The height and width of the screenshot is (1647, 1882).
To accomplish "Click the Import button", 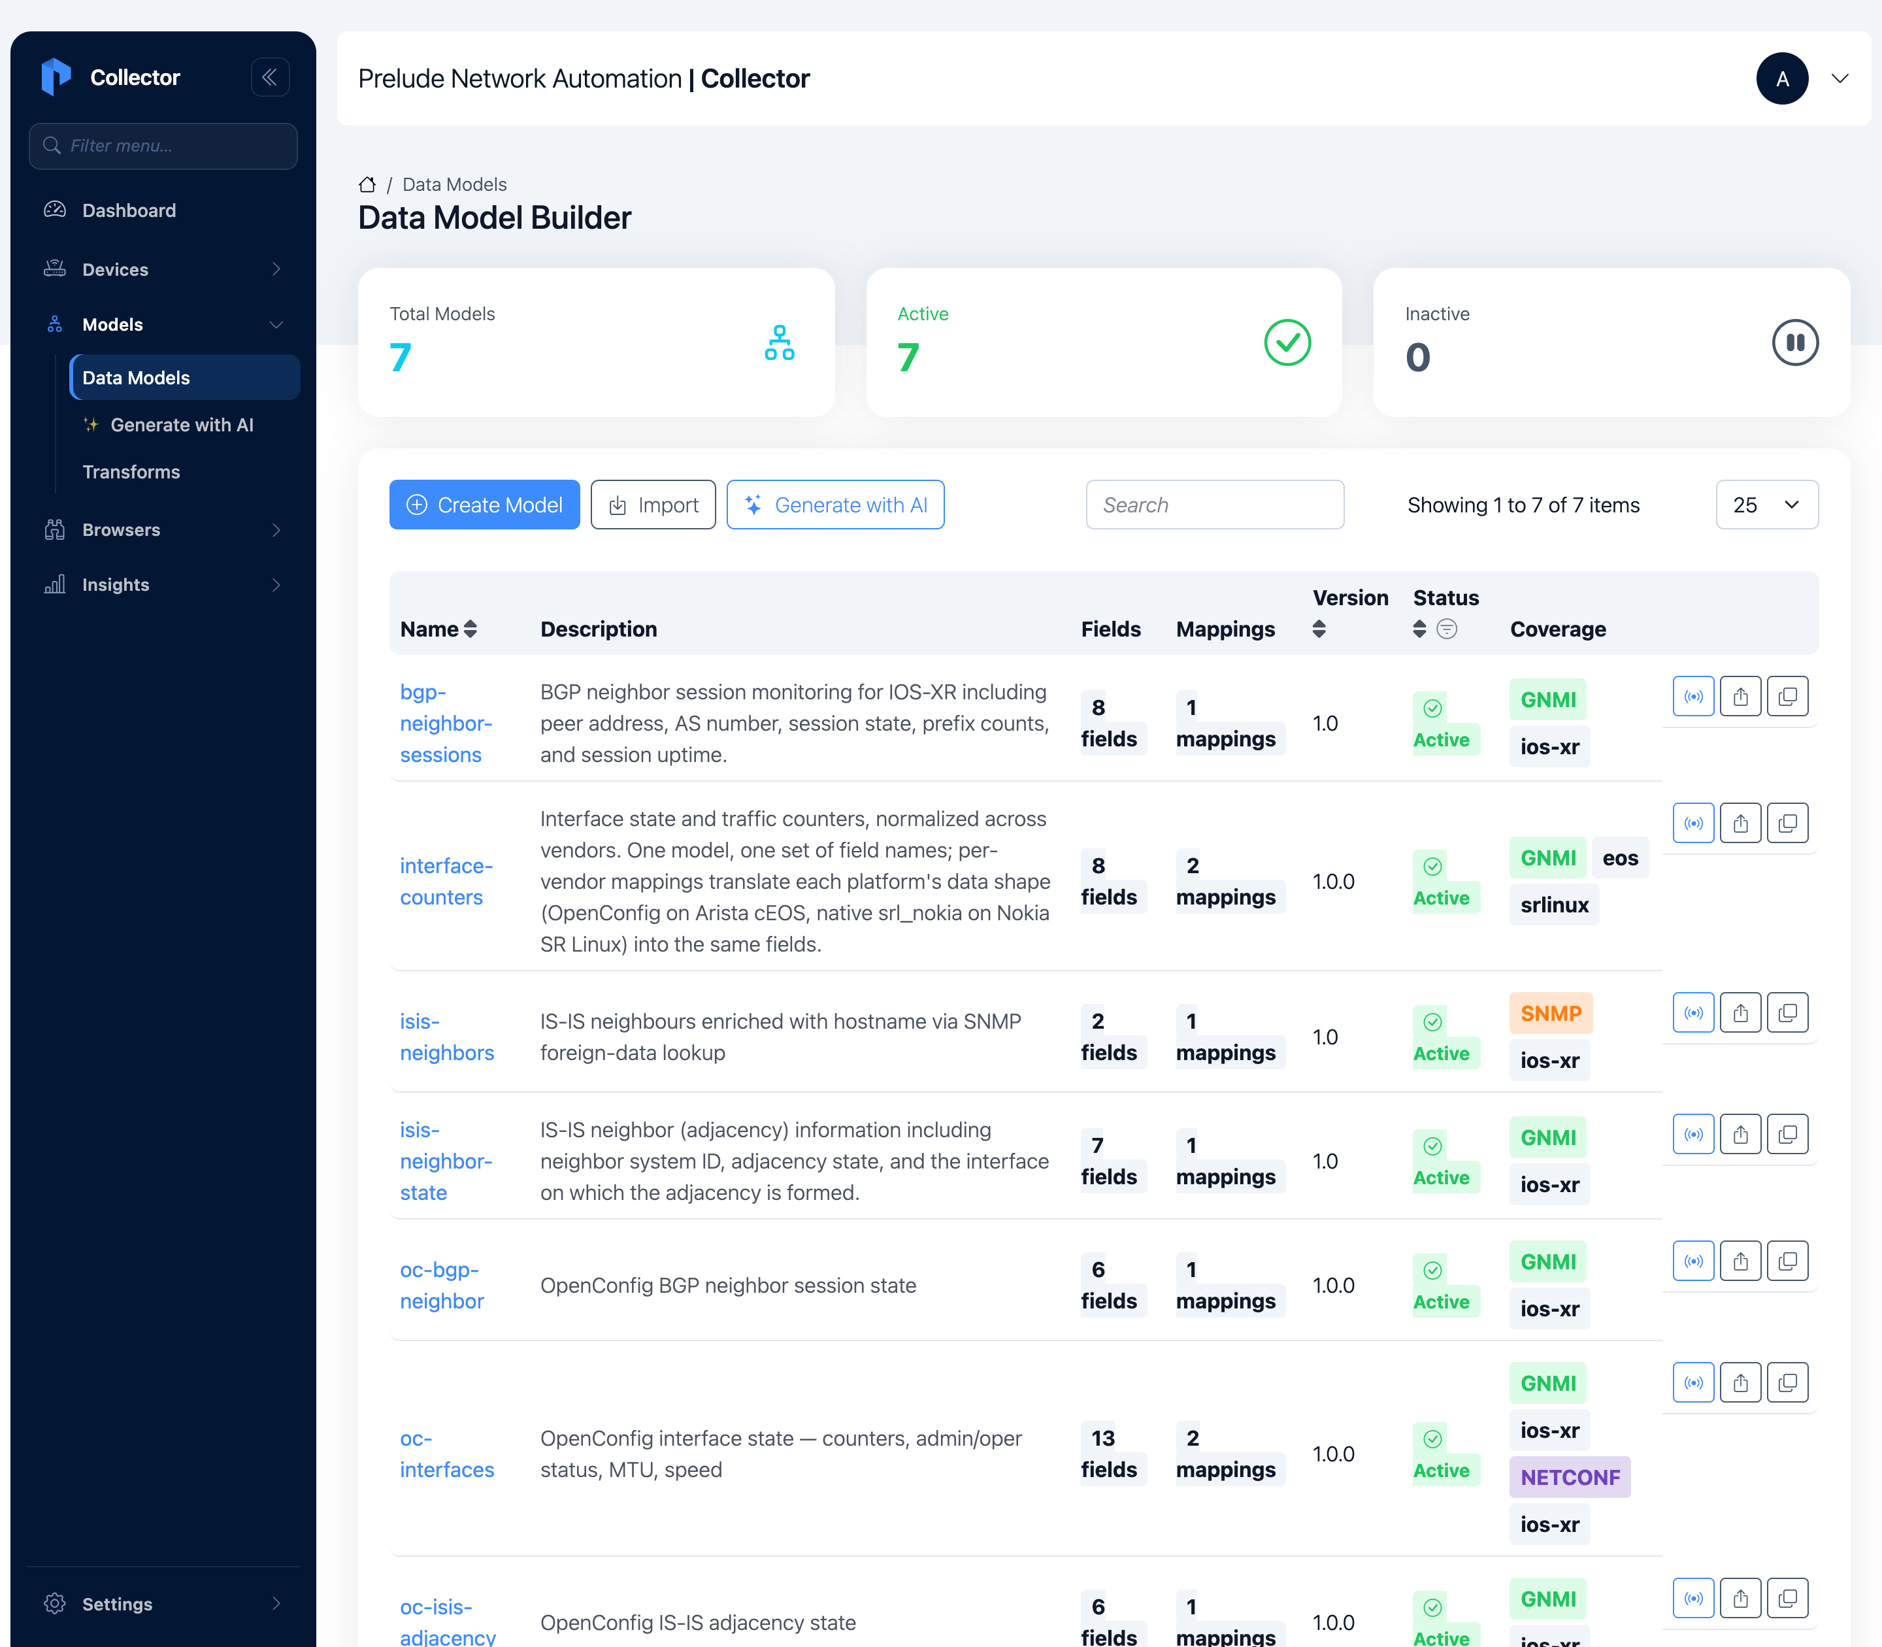I will (652, 505).
